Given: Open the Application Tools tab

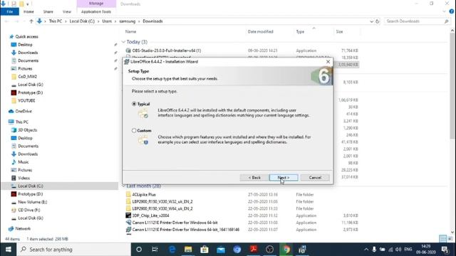Looking at the screenshot, I should point(96,11).
